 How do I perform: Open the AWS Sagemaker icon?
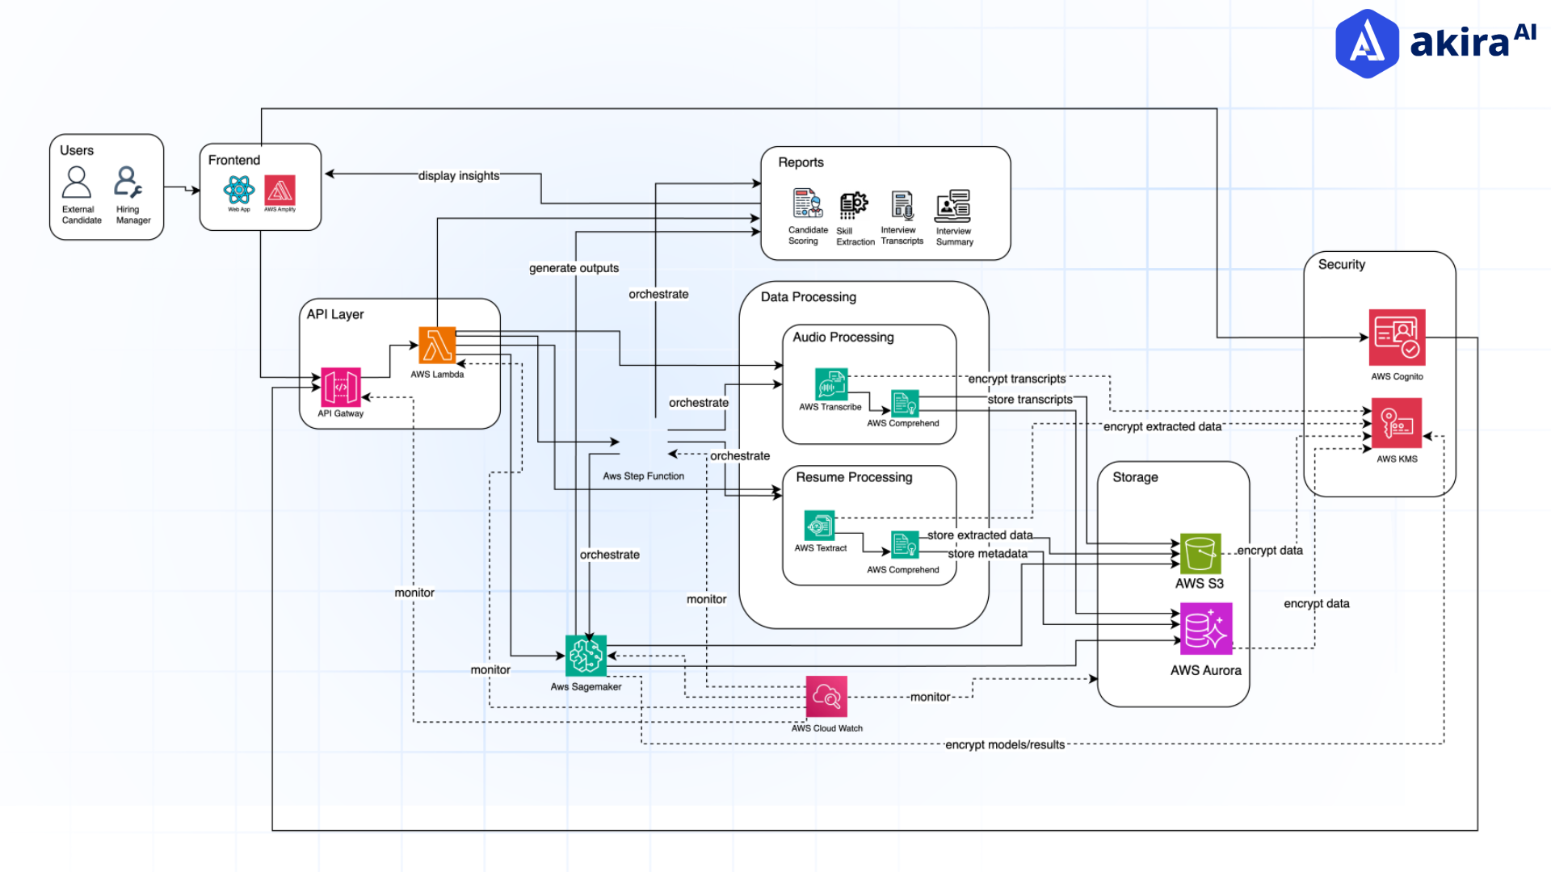pyautogui.click(x=585, y=656)
